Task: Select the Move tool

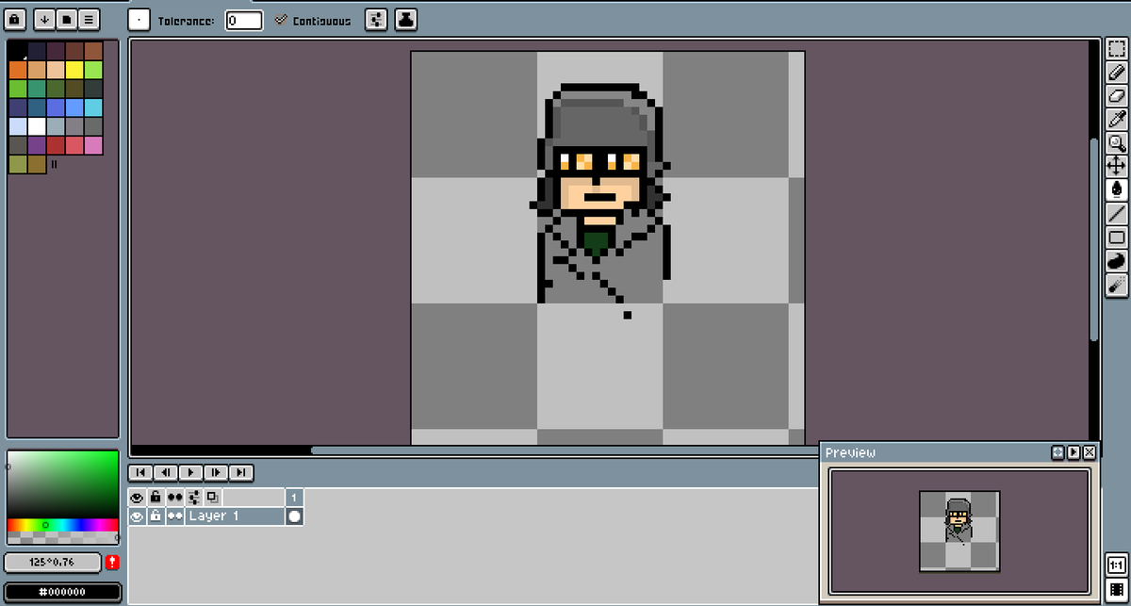Action: point(1117,166)
